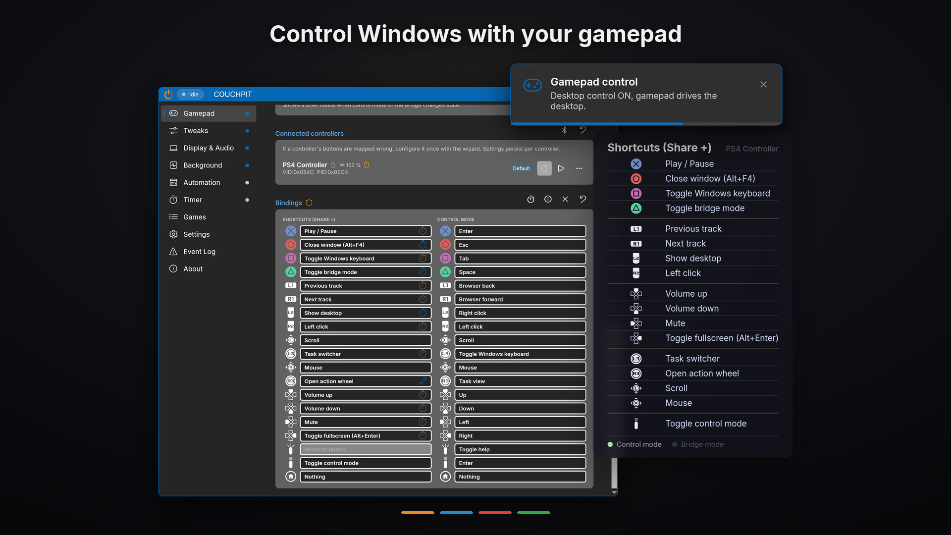Click the vertical scrollbar thumb of the settings page

click(x=614, y=473)
